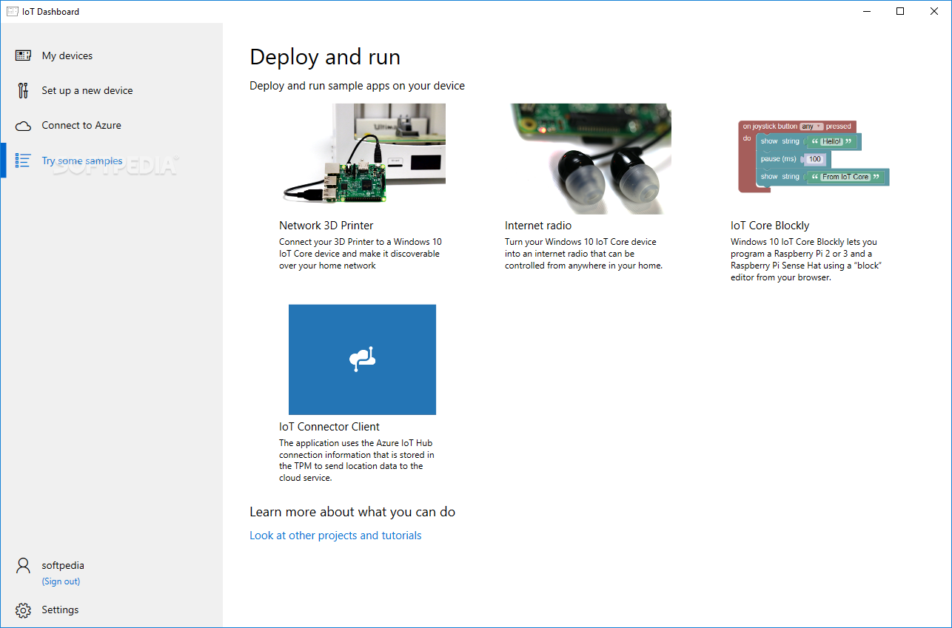
Task: Close the IoT Dashboard window
Action: click(x=934, y=11)
